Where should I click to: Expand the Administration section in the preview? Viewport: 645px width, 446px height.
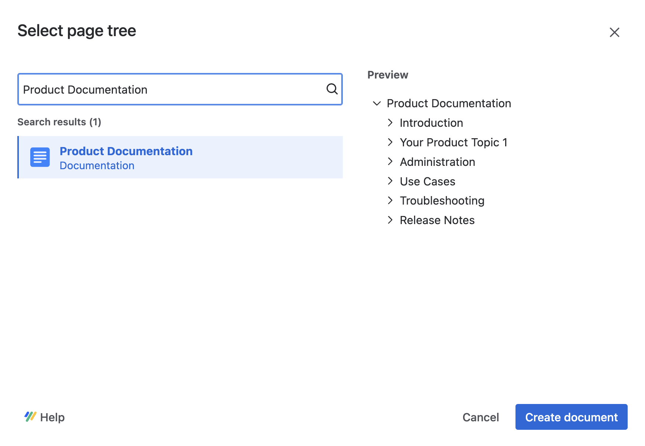[391, 161]
